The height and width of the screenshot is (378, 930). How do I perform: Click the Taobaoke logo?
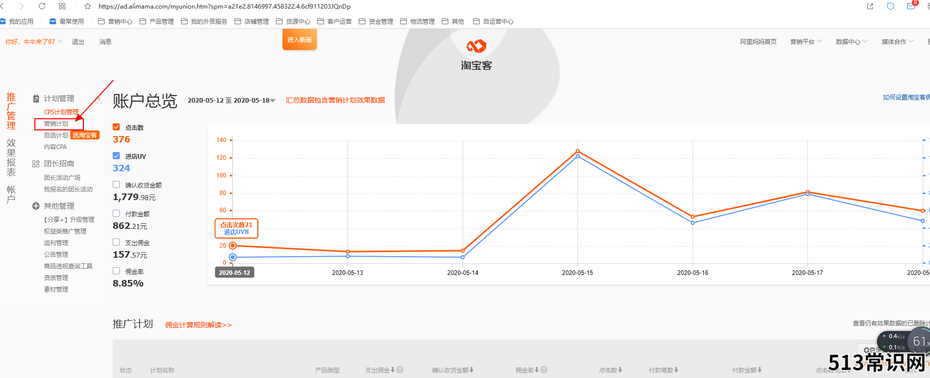476,55
